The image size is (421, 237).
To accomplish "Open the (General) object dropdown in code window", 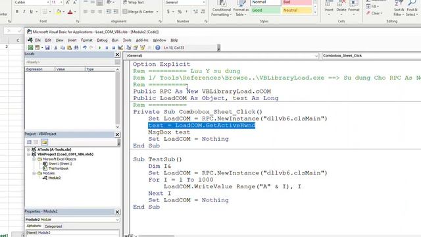I will (x=316, y=56).
